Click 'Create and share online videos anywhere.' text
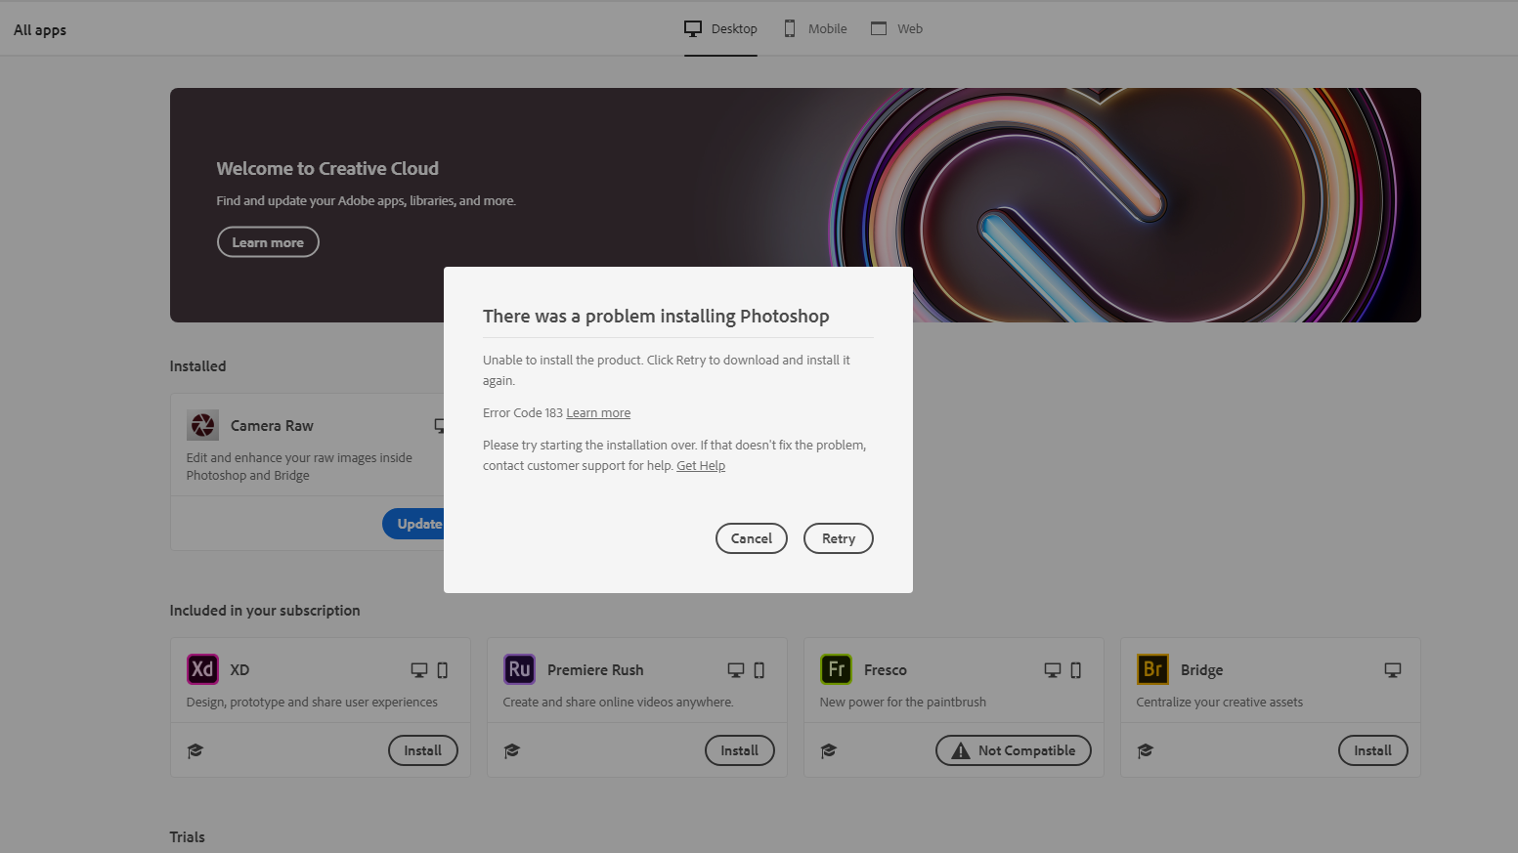 pos(618,703)
